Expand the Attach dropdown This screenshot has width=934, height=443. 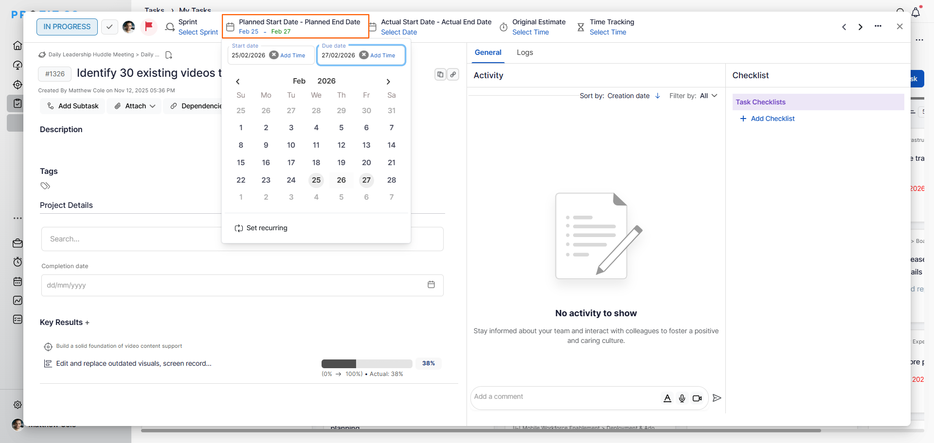click(135, 106)
